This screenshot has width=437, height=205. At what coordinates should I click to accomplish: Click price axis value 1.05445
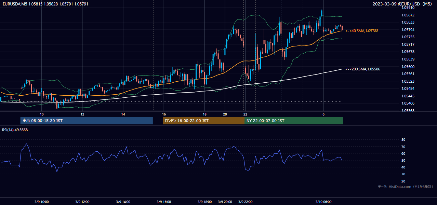point(408,96)
